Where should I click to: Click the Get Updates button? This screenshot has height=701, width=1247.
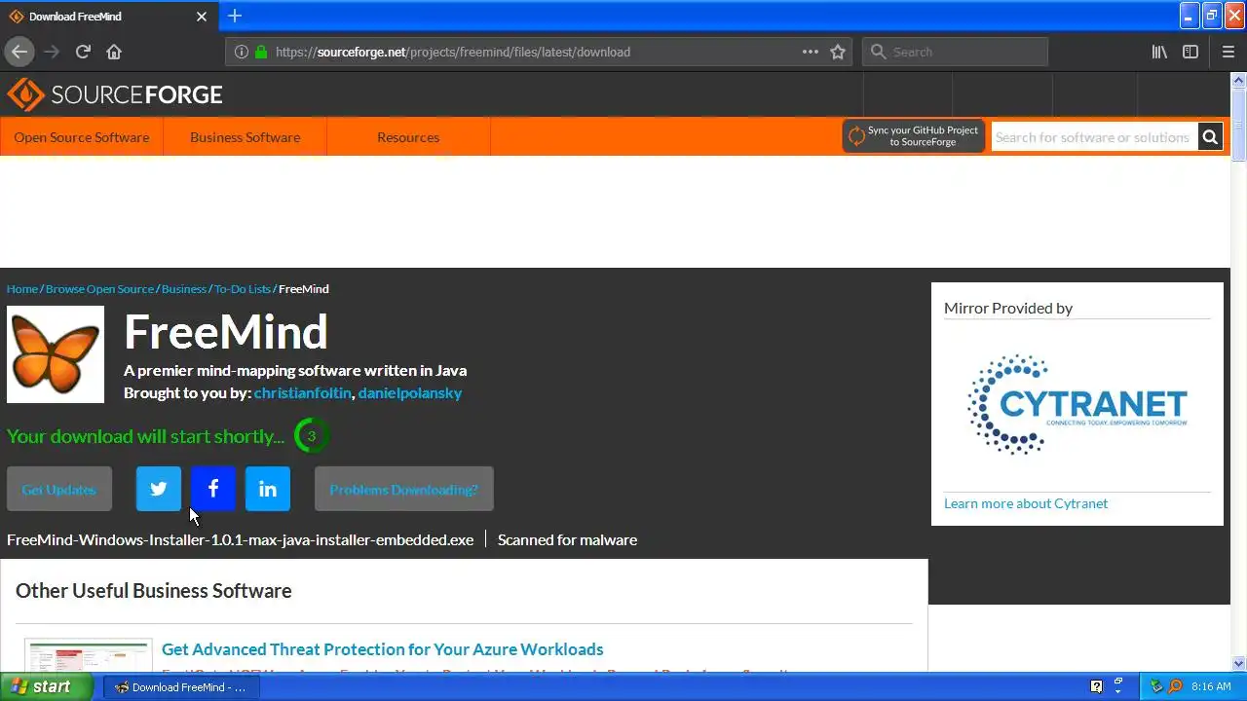59,489
